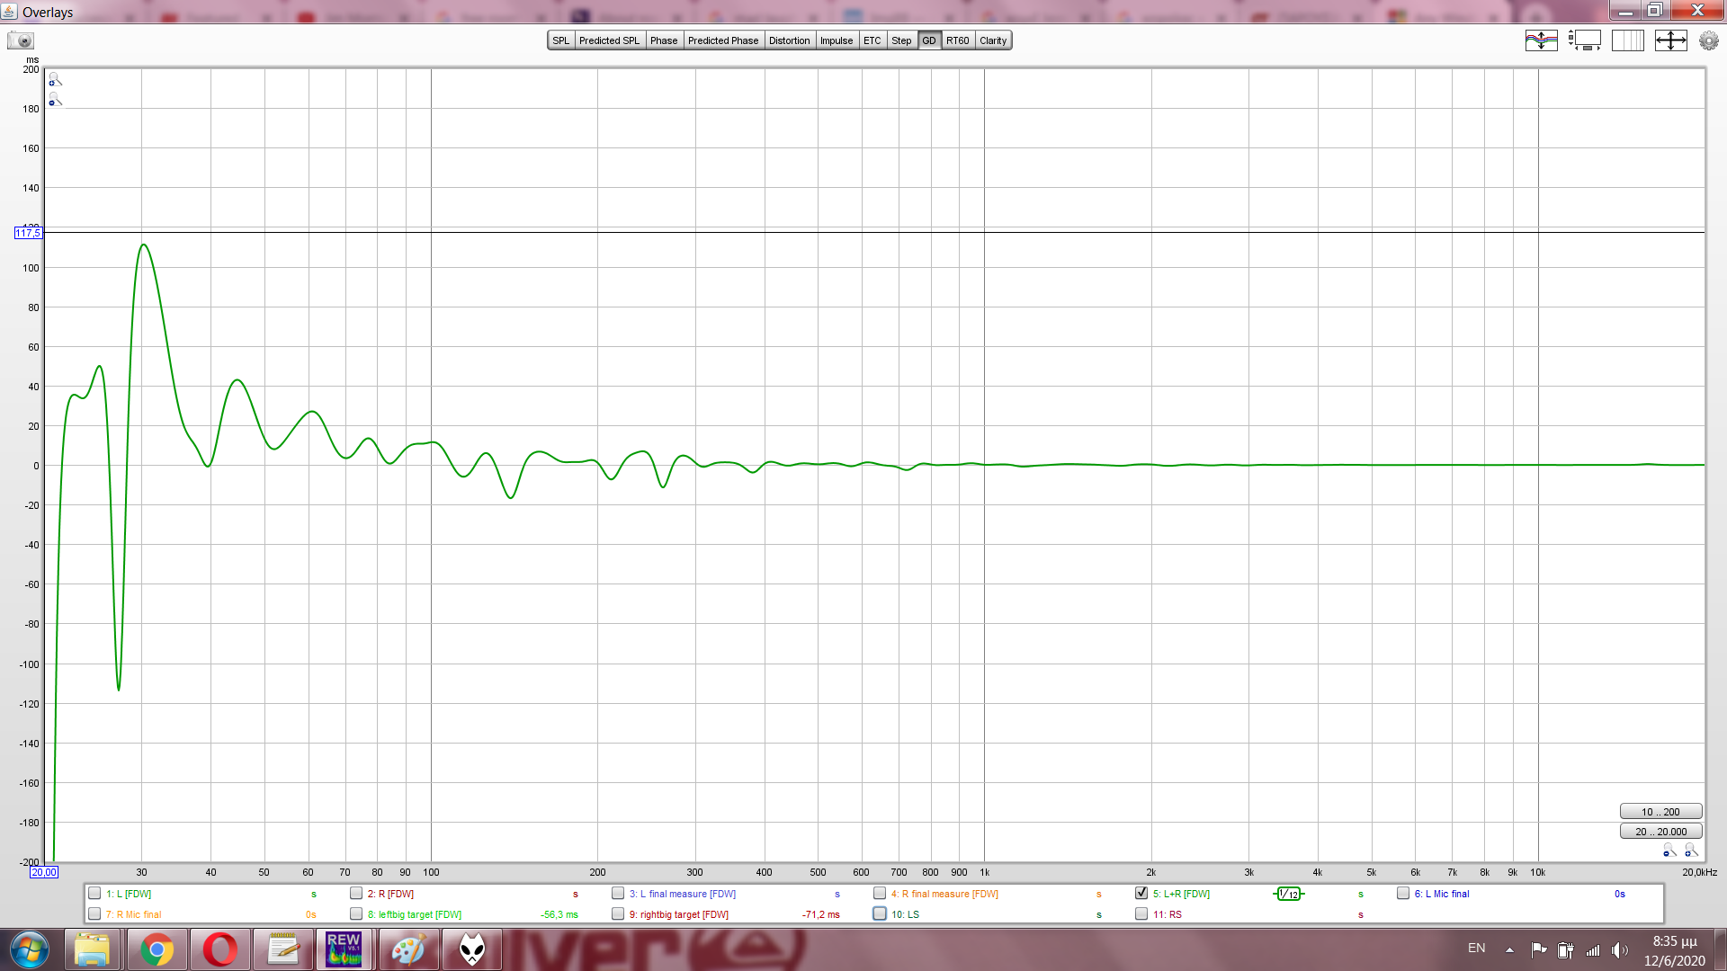Open the Predicted Phase tab
This screenshot has width=1727, height=971.
[x=723, y=40]
